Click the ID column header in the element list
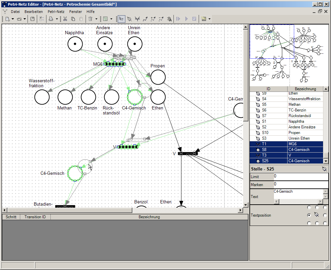 coord(269,89)
